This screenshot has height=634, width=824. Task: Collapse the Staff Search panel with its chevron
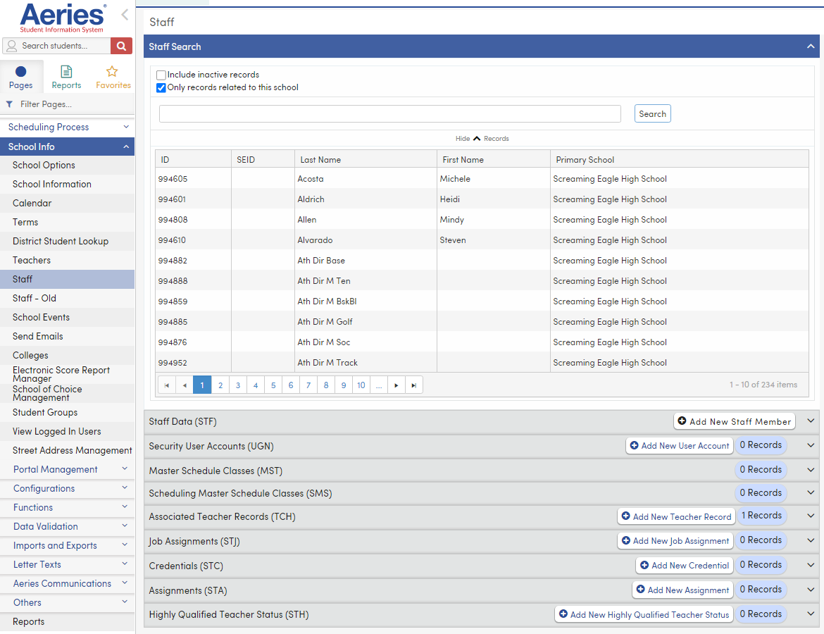pyautogui.click(x=810, y=46)
